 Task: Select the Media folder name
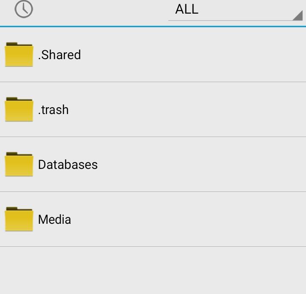coord(54,220)
